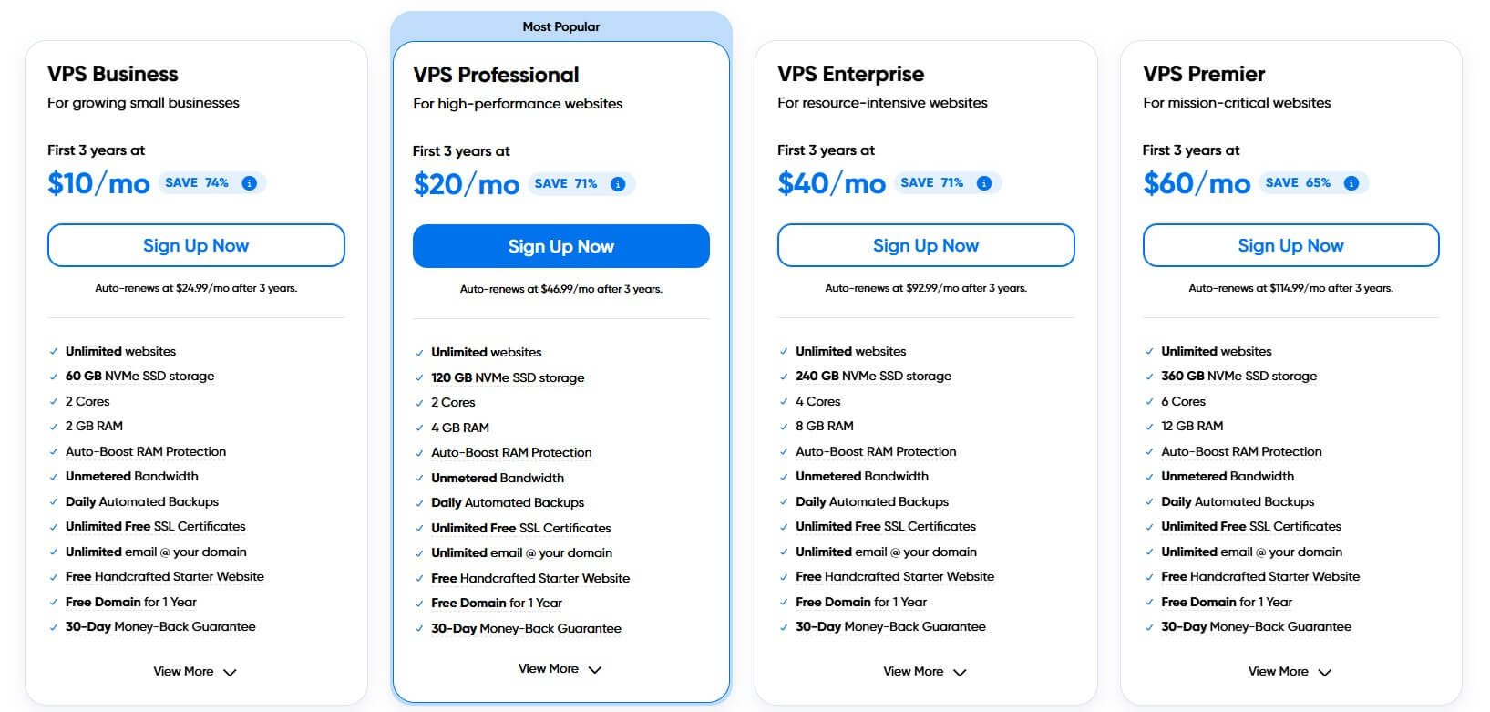Click Sign Up Now on VPS Enterprise

coord(925,245)
